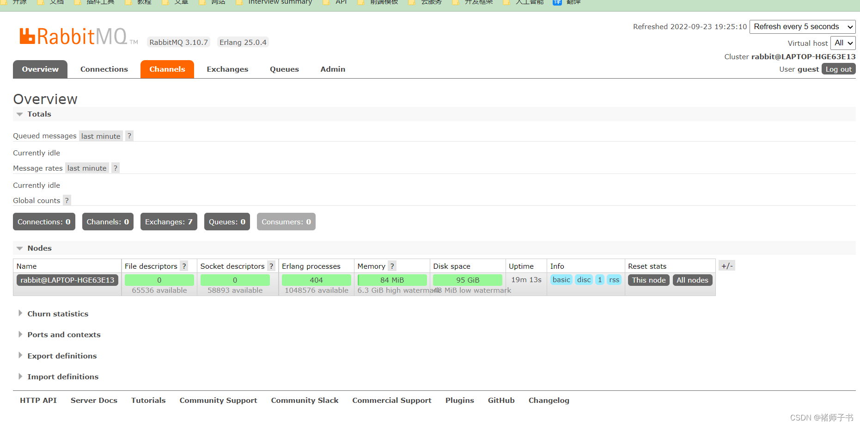Click the RabbitMQ logo

click(79, 37)
